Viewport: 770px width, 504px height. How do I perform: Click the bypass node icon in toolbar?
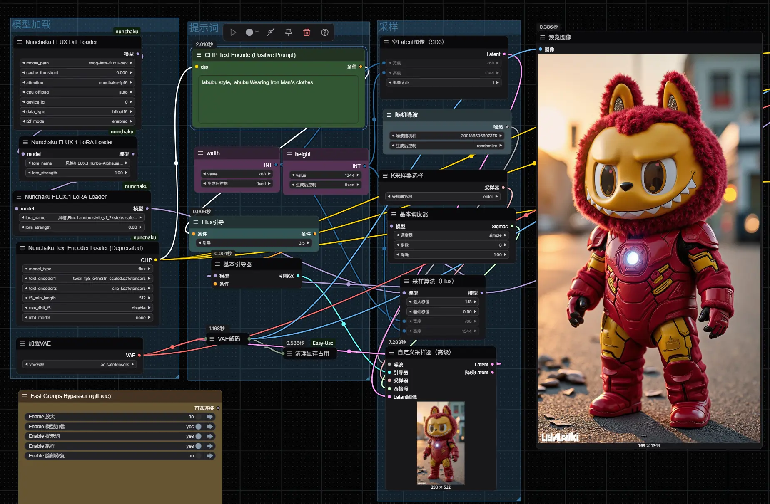pos(271,32)
